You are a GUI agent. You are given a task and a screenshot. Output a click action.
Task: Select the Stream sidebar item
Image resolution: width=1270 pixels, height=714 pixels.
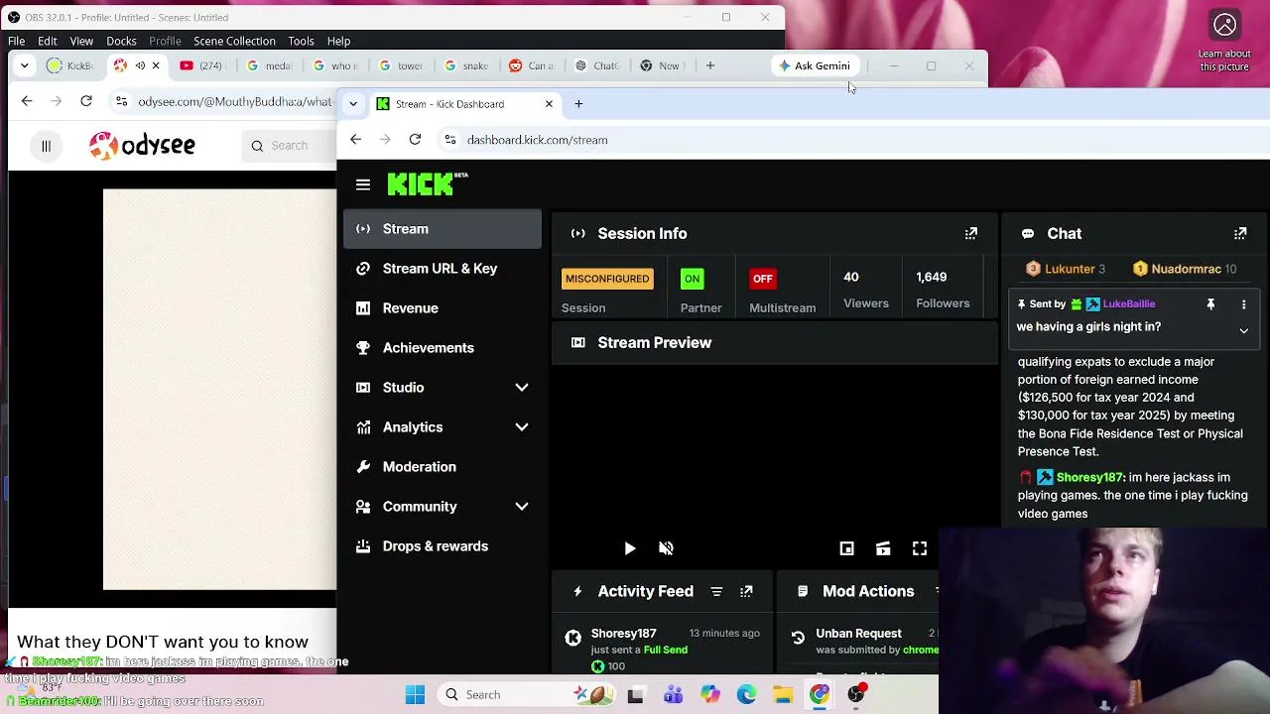443,229
